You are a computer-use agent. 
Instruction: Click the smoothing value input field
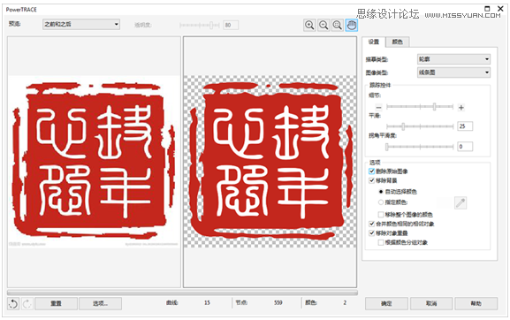(465, 126)
